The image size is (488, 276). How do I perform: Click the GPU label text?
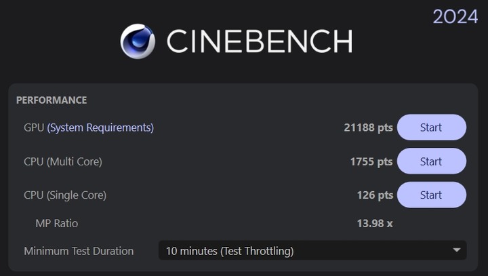coord(34,127)
